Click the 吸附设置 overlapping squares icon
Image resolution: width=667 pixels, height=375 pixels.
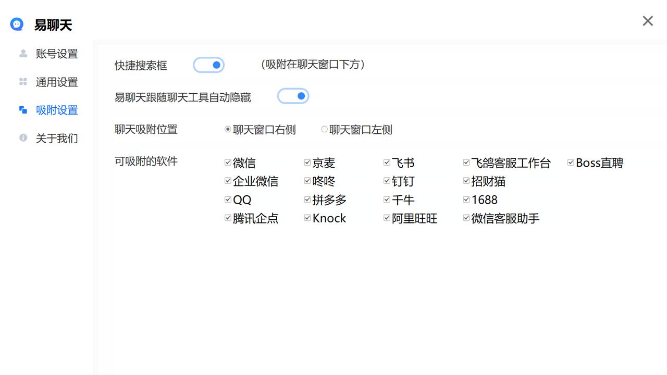pos(23,110)
